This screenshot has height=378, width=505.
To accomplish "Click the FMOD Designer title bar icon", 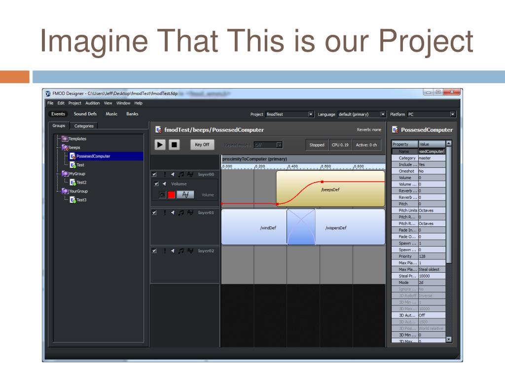I will click(x=48, y=94).
